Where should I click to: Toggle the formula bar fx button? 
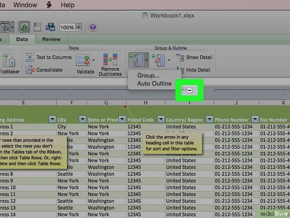coord(25,27)
